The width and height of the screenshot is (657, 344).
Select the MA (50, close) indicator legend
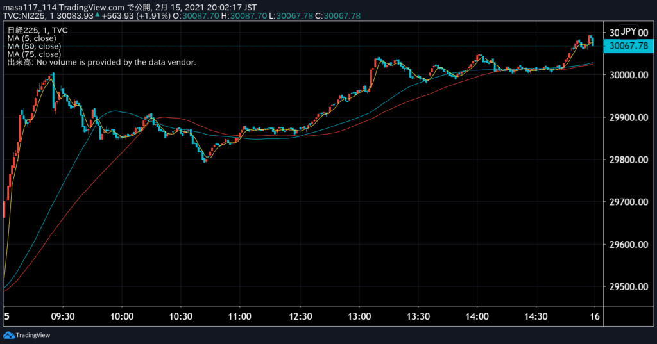click(34, 46)
